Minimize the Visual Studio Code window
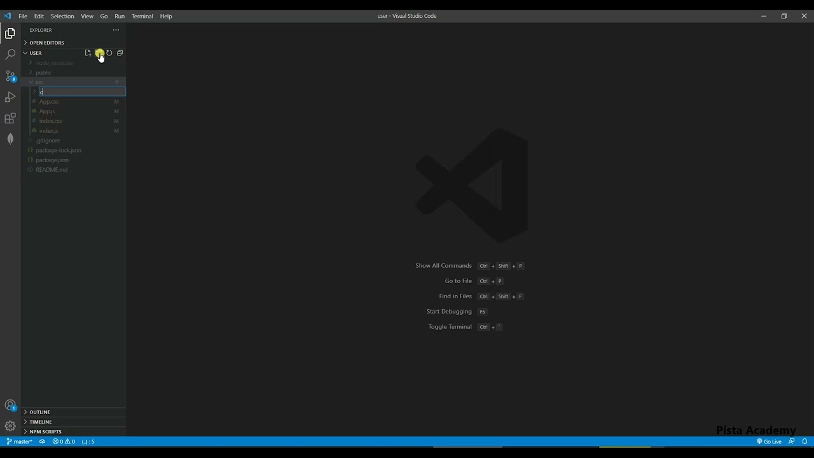This screenshot has width=814, height=458. pyautogui.click(x=764, y=16)
